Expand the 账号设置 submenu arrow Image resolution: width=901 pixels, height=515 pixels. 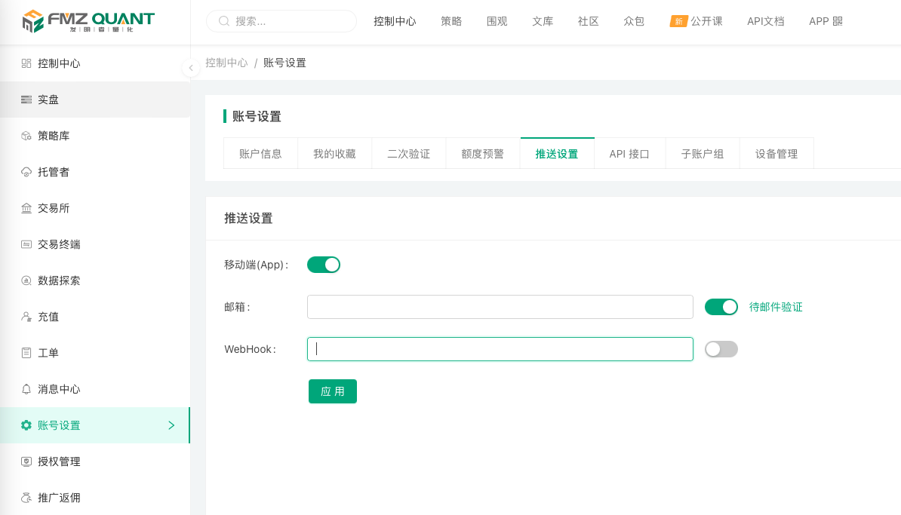(171, 425)
